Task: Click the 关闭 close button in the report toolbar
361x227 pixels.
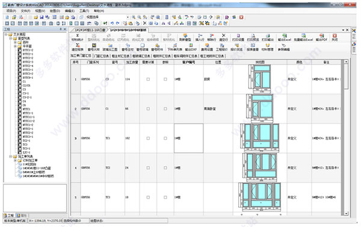Action: (335, 37)
